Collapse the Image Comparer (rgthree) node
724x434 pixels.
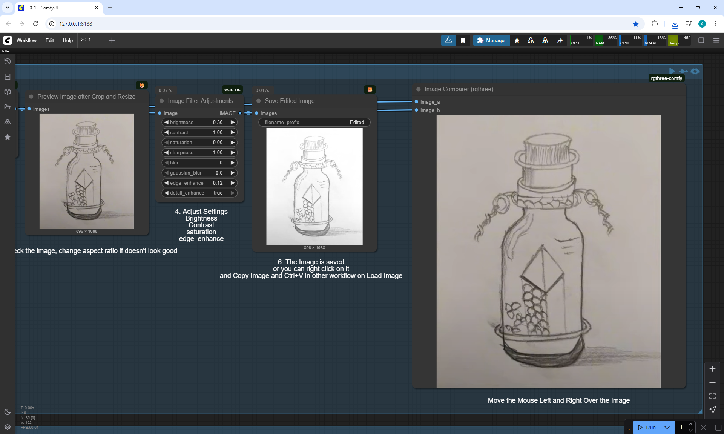(x=418, y=89)
